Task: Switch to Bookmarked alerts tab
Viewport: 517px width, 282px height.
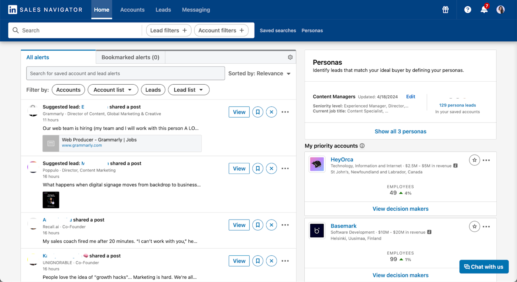Action: [130, 57]
